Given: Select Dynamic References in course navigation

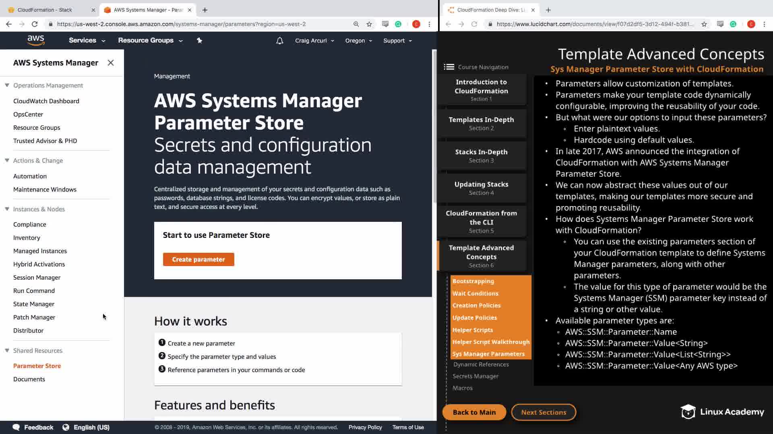Looking at the screenshot, I should pos(481,364).
